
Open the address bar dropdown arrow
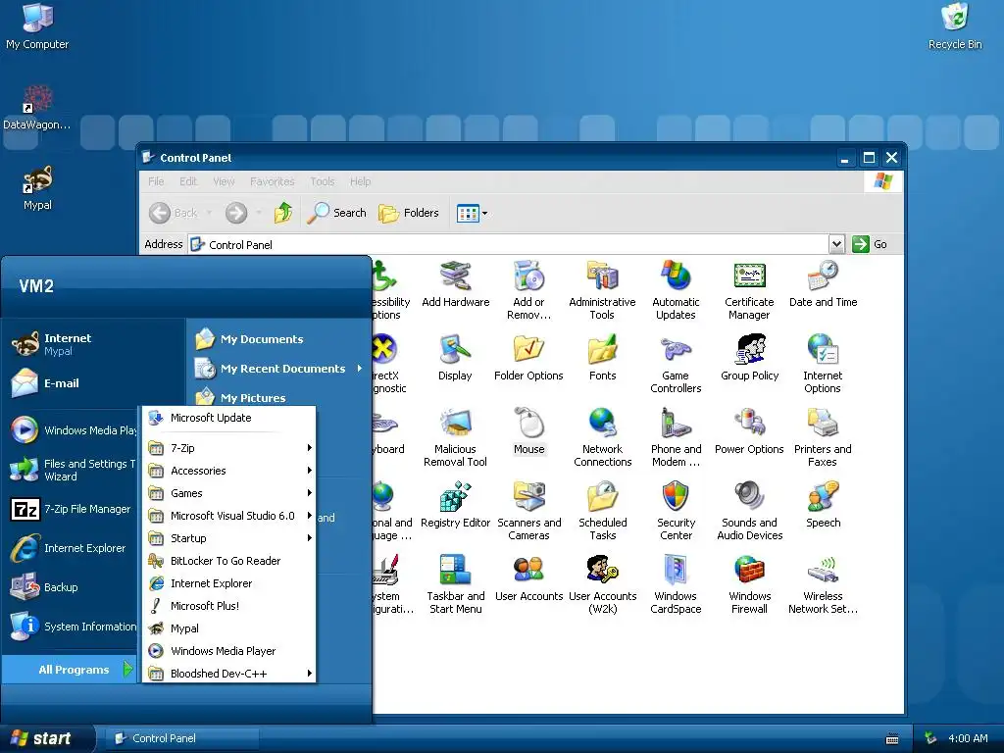tap(836, 244)
